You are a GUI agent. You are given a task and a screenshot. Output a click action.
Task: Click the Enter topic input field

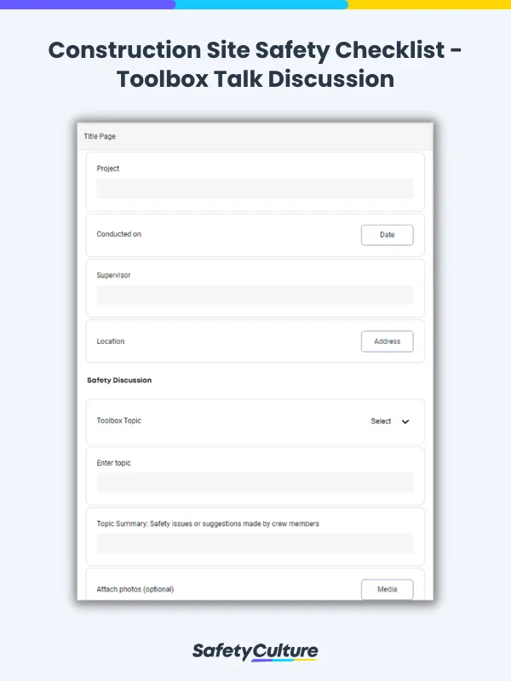tap(255, 483)
